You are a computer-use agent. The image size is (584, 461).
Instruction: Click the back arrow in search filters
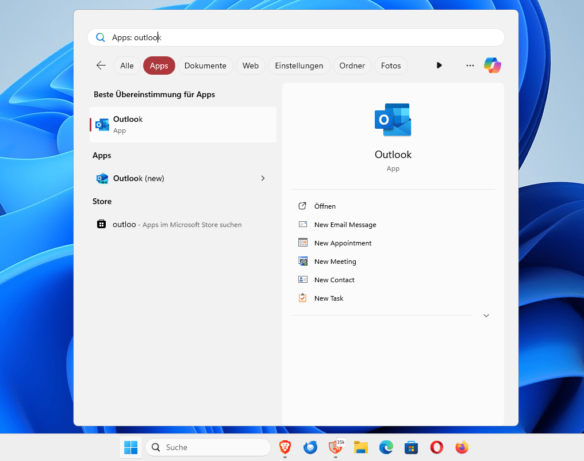point(101,66)
